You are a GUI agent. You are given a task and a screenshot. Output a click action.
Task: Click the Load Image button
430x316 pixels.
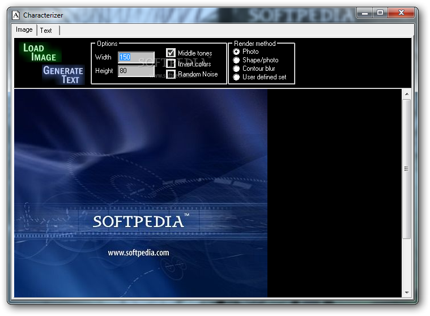click(40, 52)
